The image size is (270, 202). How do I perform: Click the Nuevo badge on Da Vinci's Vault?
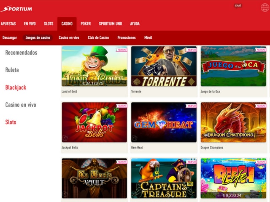(x=122, y=162)
